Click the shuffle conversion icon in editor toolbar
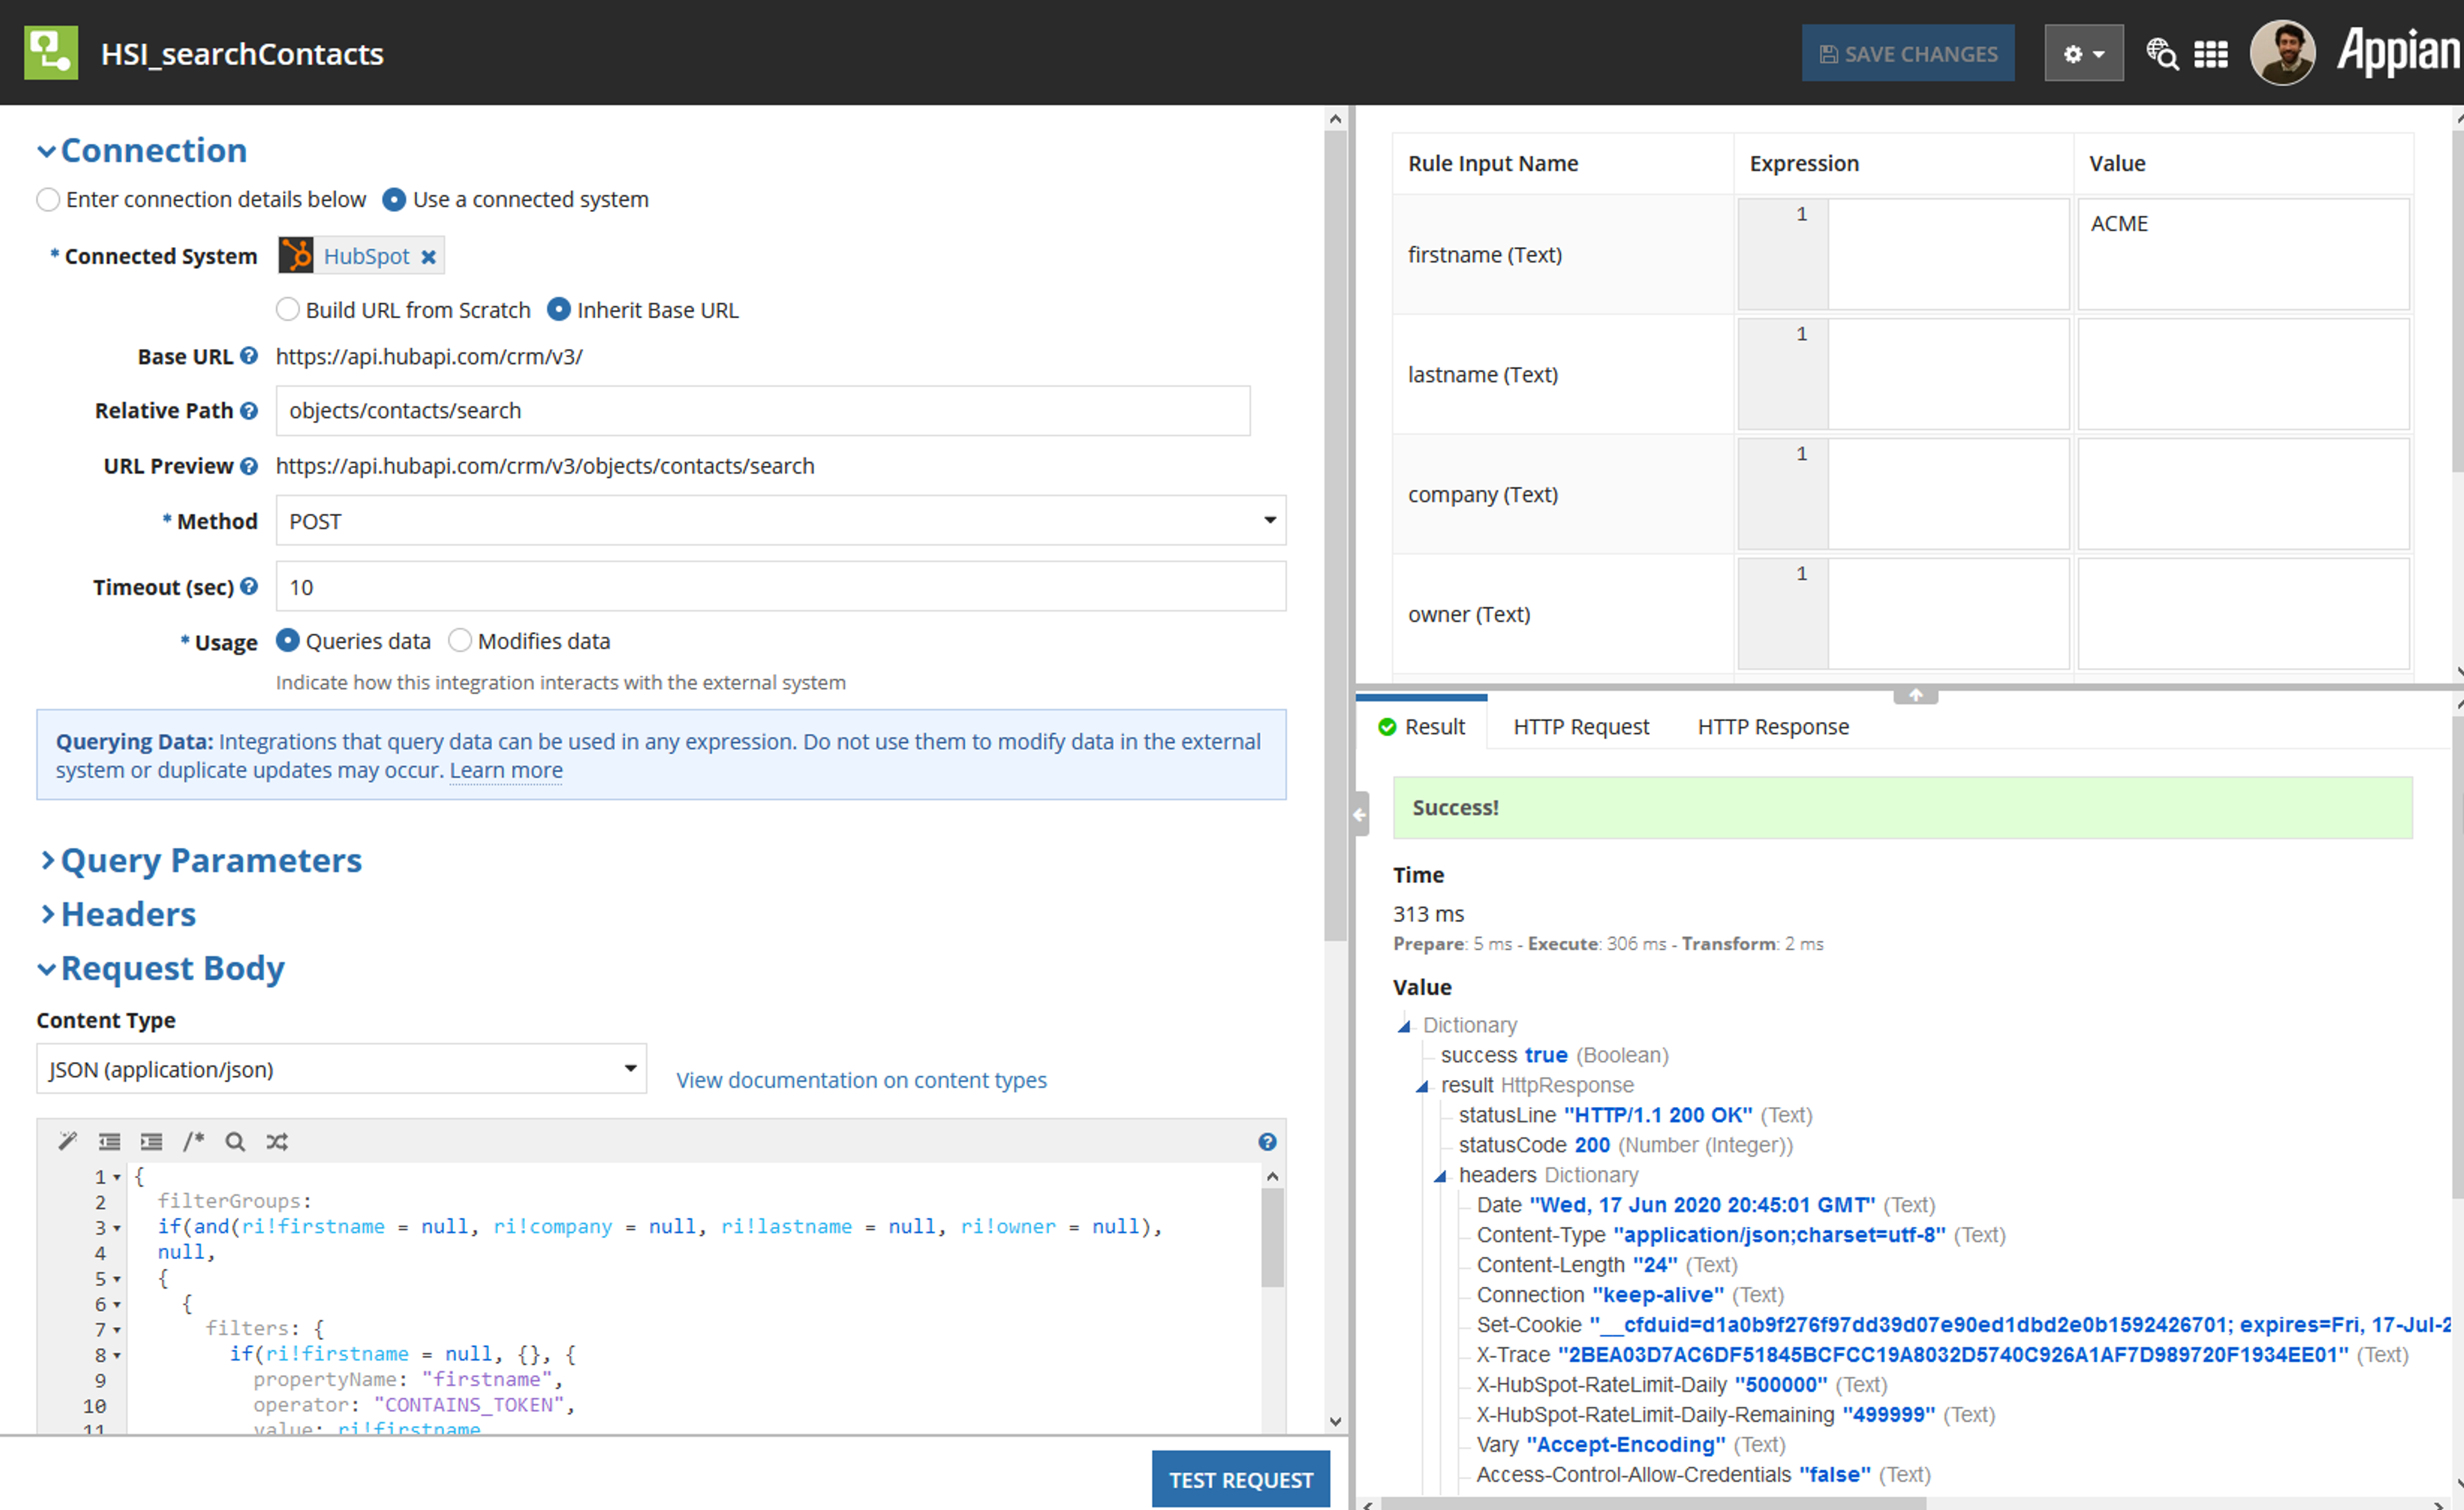 pos(277,1141)
